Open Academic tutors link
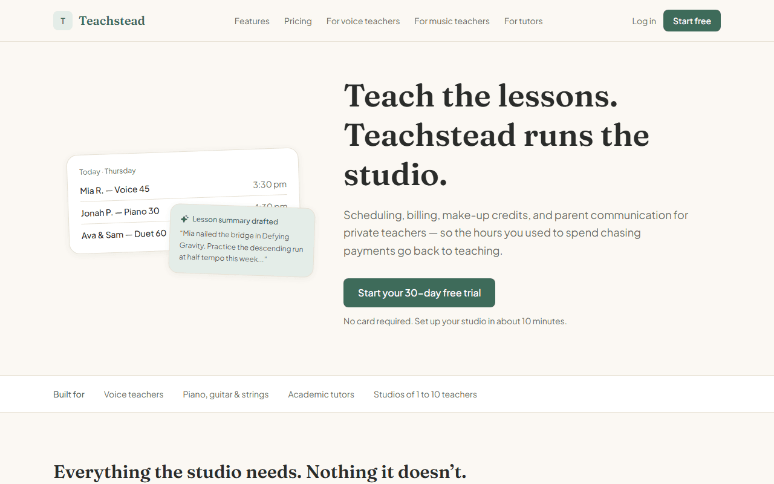Image resolution: width=774 pixels, height=484 pixels. click(x=321, y=394)
